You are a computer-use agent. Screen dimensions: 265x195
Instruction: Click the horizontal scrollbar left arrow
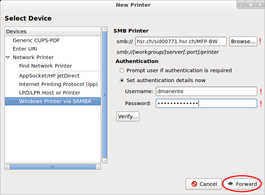coord(7,167)
